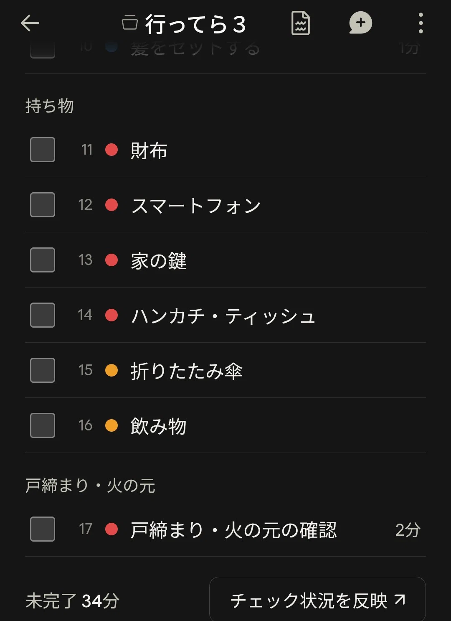Tick the スマートフォン checkbox
Viewport: 451px width, 621px height.
click(43, 205)
